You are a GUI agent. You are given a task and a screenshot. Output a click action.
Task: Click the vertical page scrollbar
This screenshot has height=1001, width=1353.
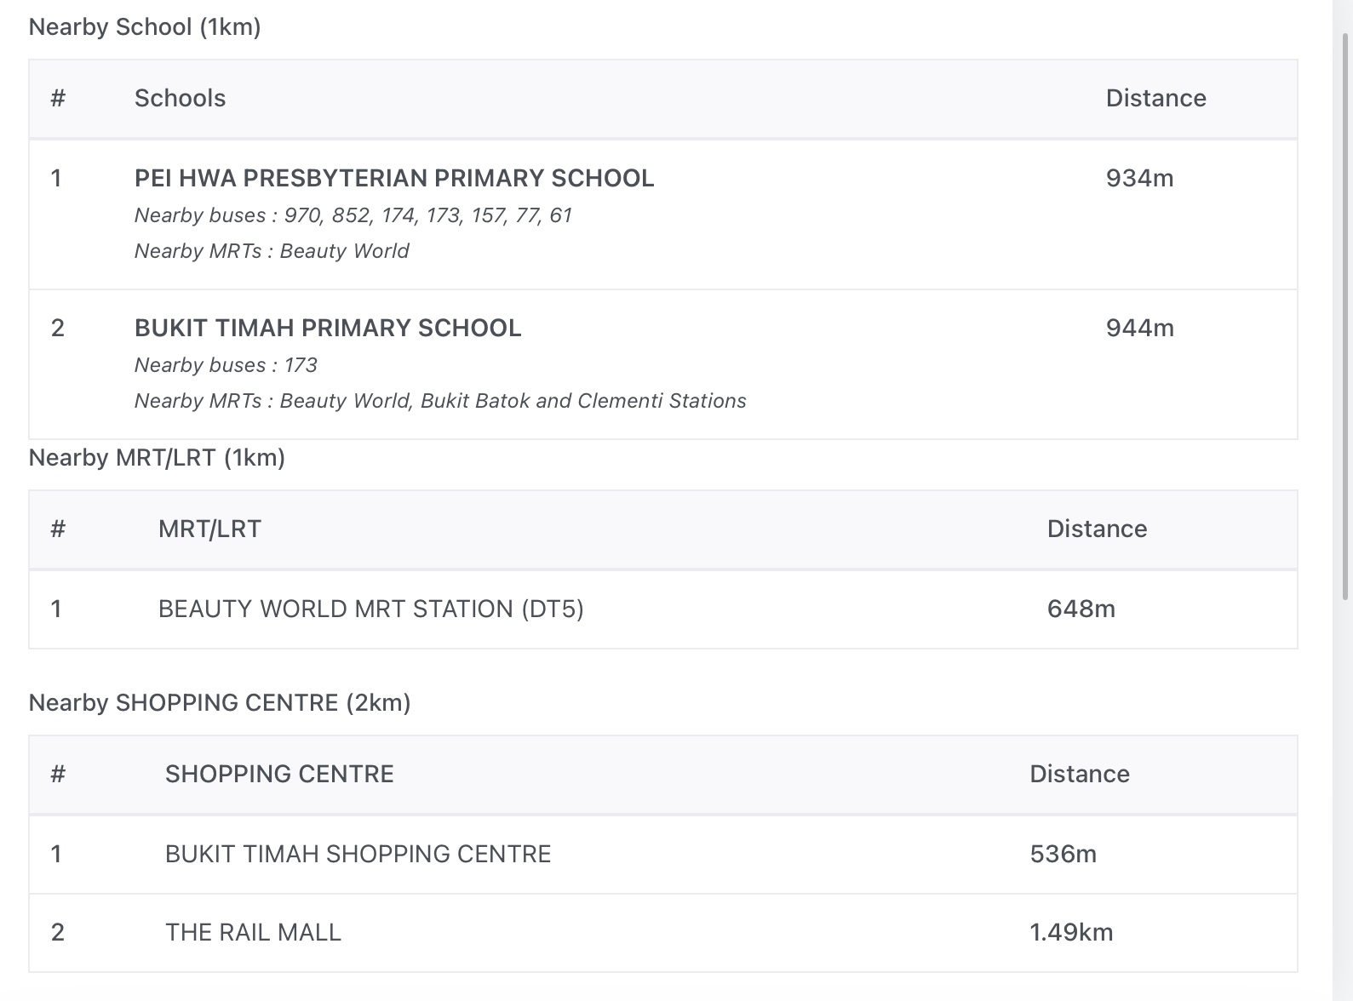click(1344, 315)
